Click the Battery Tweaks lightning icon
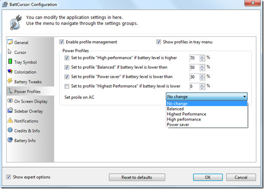Image resolution: width=264 pixels, height=189 pixels. [x=10, y=81]
